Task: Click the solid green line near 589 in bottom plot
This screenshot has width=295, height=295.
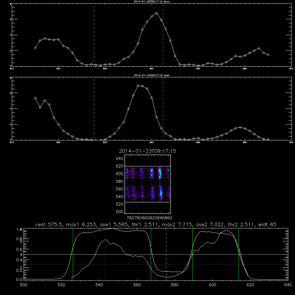Action: click(192, 254)
